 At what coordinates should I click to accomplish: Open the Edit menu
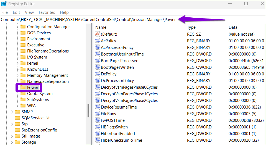(16, 12)
